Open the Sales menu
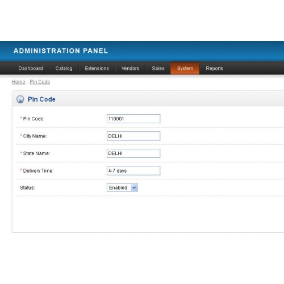 [158, 68]
